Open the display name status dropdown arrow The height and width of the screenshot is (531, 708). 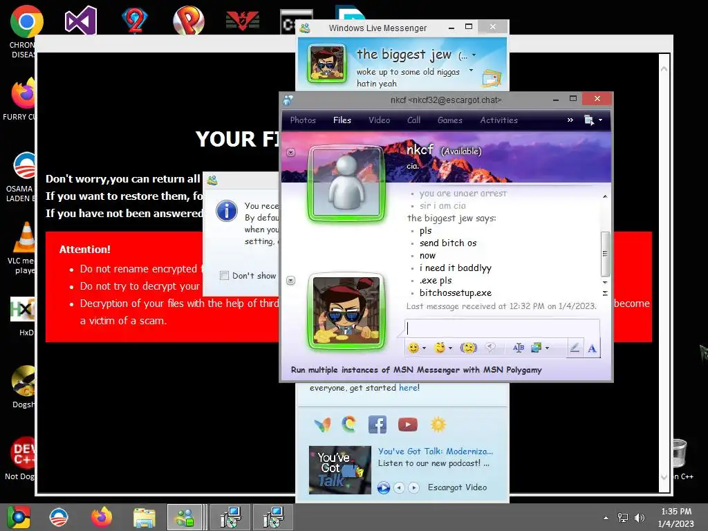point(474,55)
